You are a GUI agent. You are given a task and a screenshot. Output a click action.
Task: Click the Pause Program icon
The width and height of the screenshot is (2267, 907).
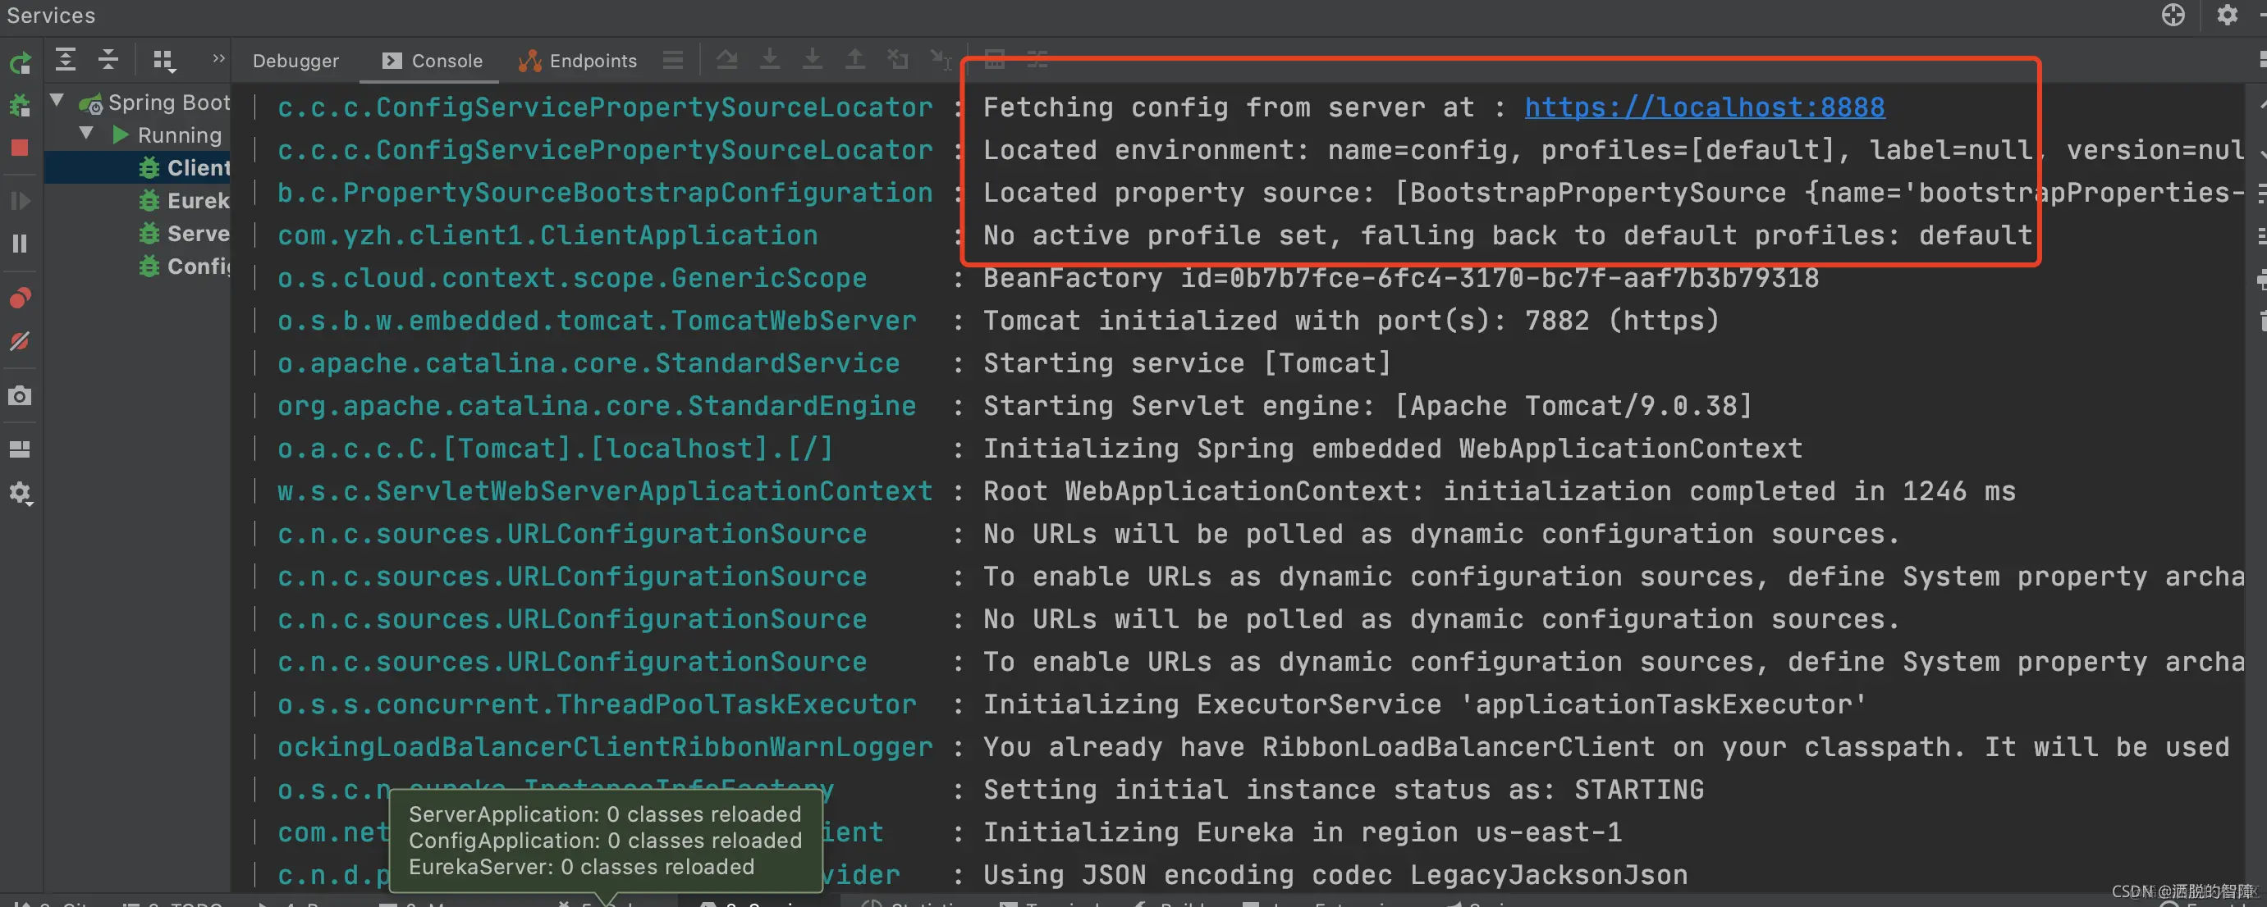20,244
